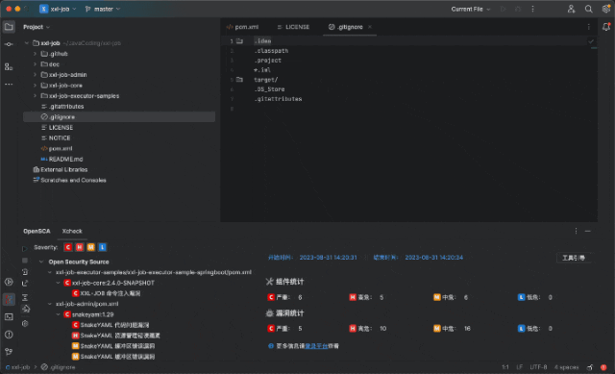Open the Git tool window icon
This screenshot has height=374, width=615.
[9, 352]
